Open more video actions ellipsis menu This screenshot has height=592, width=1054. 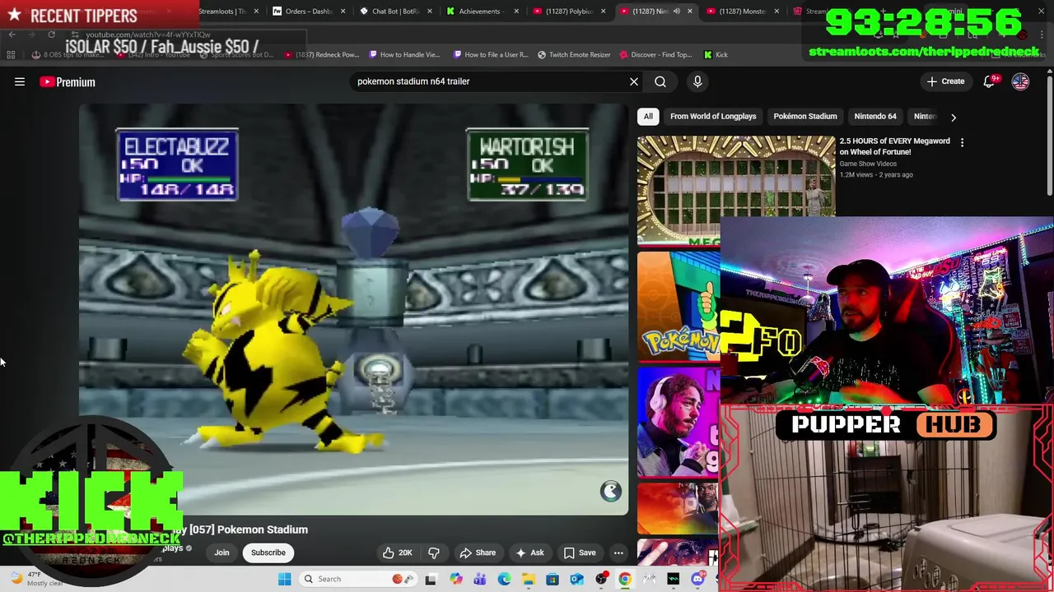coord(618,553)
